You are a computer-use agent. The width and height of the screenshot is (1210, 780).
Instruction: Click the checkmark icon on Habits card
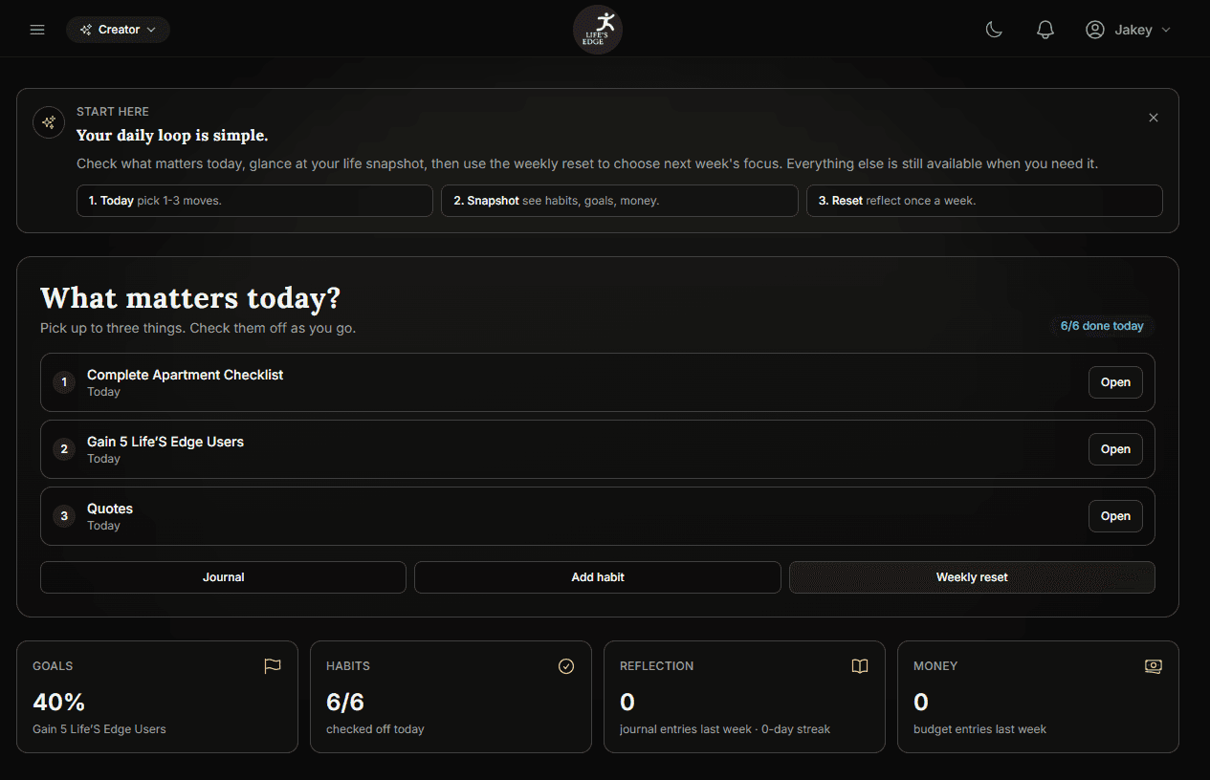566,666
